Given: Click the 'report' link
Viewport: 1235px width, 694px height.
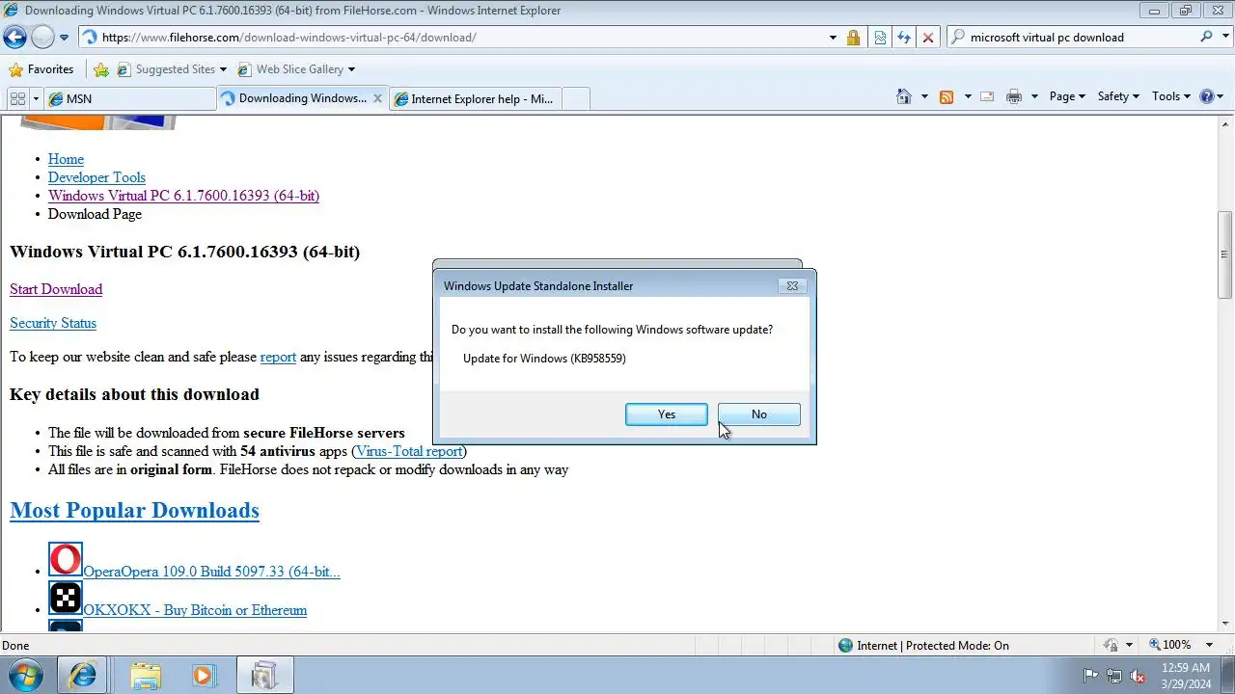Looking at the screenshot, I should tap(278, 357).
